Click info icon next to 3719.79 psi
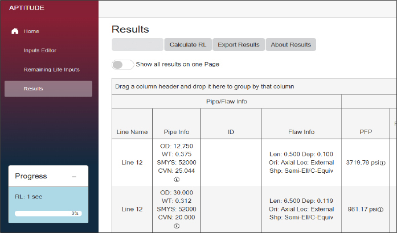 [x=382, y=163]
